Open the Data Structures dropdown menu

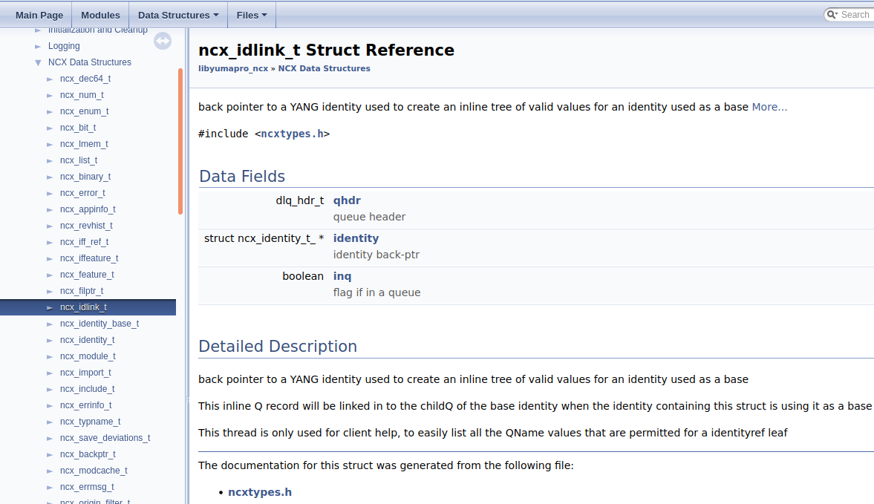pos(177,14)
